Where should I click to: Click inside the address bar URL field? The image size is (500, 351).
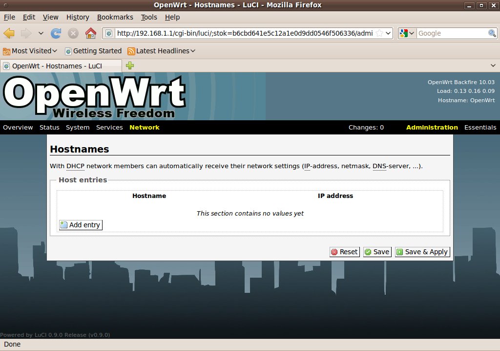244,33
